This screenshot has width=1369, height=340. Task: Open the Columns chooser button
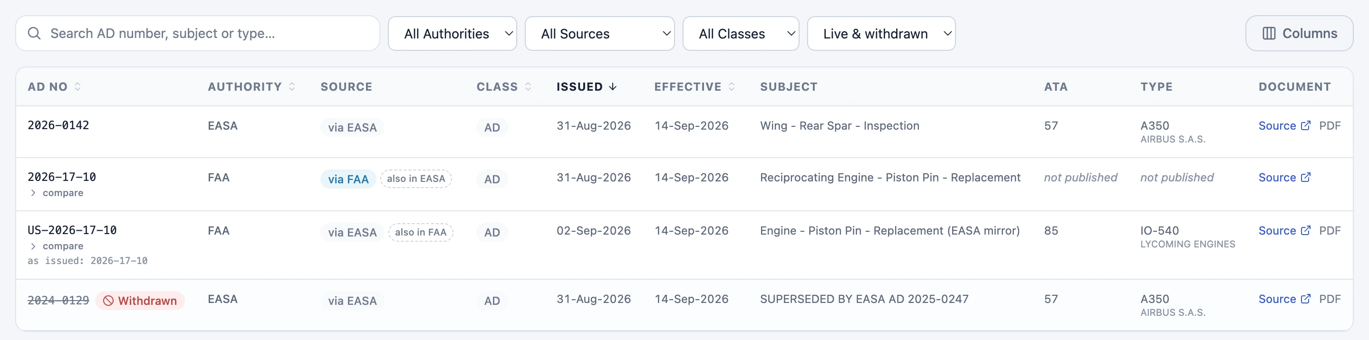click(x=1299, y=33)
